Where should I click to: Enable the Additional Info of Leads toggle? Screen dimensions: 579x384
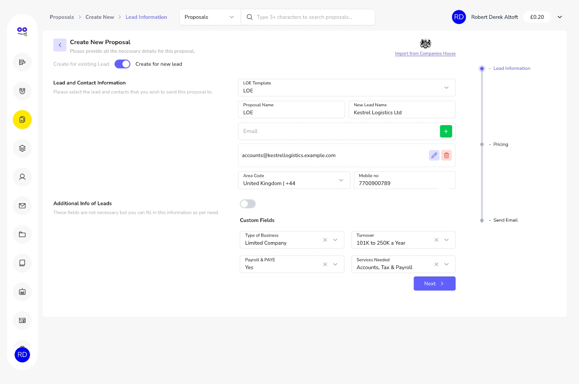pos(248,204)
